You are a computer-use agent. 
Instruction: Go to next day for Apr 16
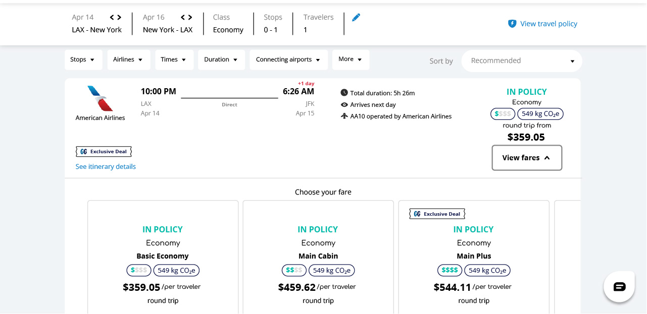pyautogui.click(x=190, y=18)
